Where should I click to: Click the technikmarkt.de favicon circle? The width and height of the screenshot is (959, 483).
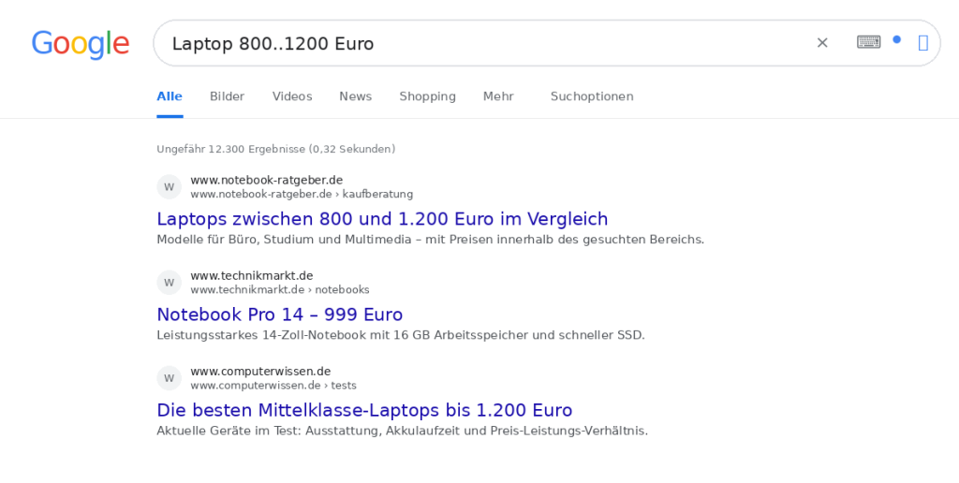pyautogui.click(x=170, y=283)
